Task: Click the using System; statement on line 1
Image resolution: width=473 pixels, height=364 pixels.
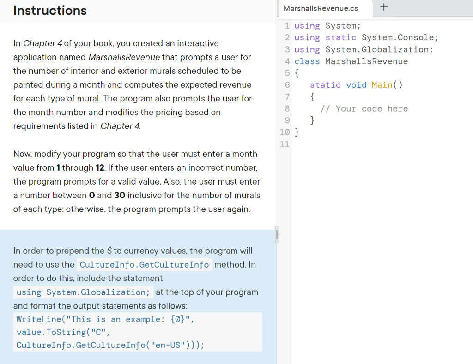Action: 328,25
